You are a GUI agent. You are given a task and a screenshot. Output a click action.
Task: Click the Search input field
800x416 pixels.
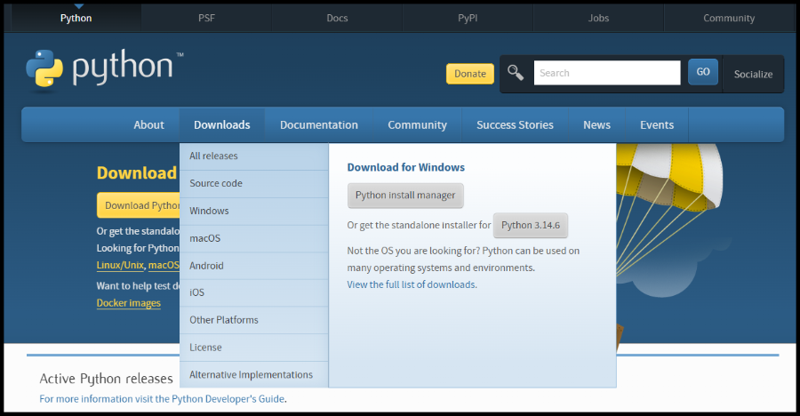607,73
